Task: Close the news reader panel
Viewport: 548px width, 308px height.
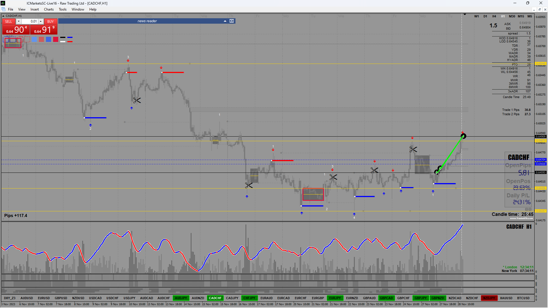Action: (232, 21)
